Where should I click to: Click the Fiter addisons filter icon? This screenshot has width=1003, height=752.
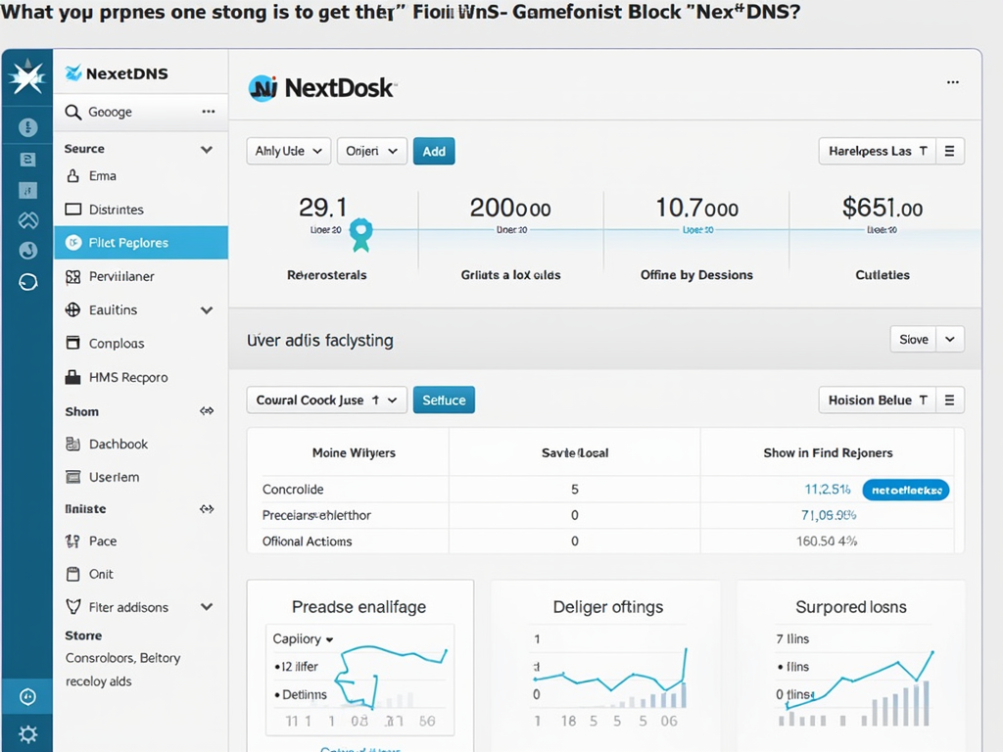(x=73, y=607)
